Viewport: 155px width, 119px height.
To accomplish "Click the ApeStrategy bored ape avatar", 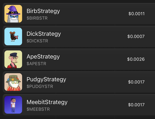I will [x=13, y=59].
